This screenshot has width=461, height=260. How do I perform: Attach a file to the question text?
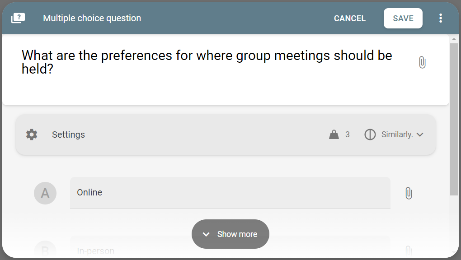pyautogui.click(x=422, y=62)
